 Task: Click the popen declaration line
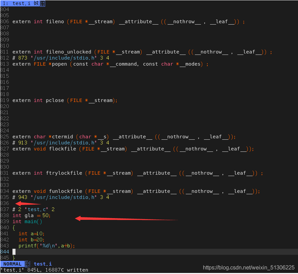[111, 64]
